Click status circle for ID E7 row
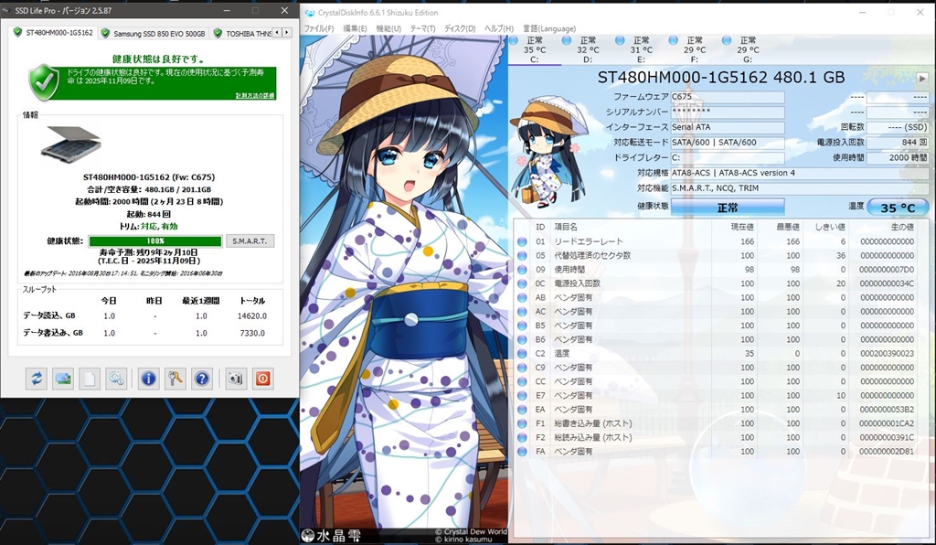The width and height of the screenshot is (936, 545). tap(522, 396)
